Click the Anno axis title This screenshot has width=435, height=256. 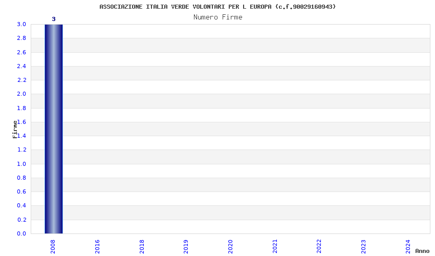coord(422,251)
